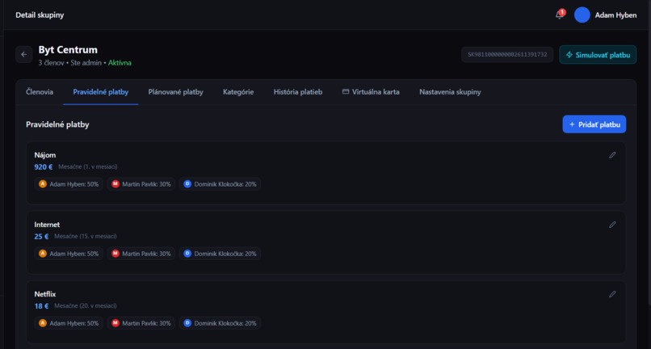Screen dimensions: 651x349
Task: Click the Nájom payment title
Action: [45, 155]
